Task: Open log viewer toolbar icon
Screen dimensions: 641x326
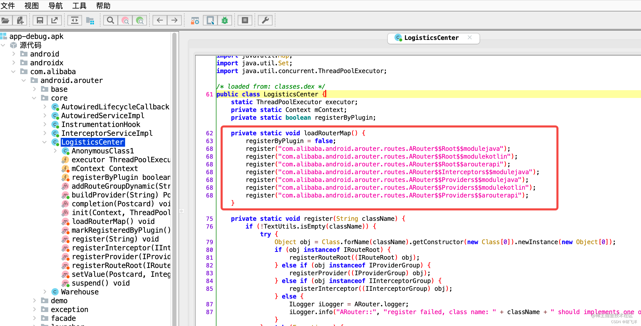Action: [x=245, y=20]
